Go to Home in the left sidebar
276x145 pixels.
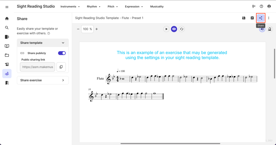7,19
